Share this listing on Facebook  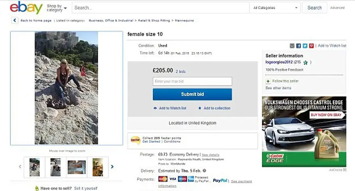(299, 46)
